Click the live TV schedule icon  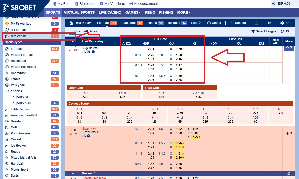[x=256, y=23]
